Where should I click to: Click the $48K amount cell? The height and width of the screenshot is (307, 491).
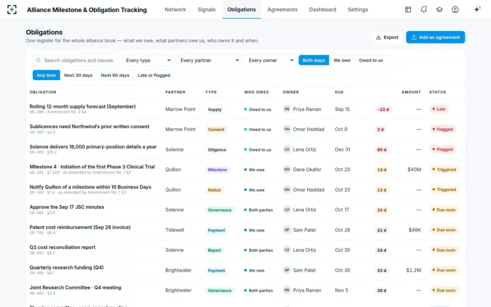(414, 230)
